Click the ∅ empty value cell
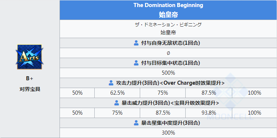This screenshot has width=277, height=138. point(168,53)
